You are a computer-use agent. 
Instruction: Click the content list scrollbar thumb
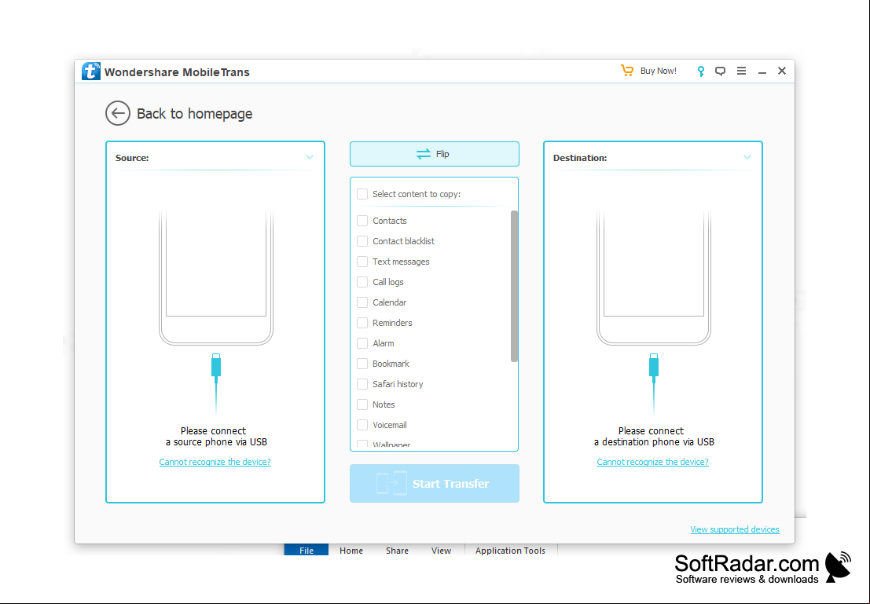point(514,286)
